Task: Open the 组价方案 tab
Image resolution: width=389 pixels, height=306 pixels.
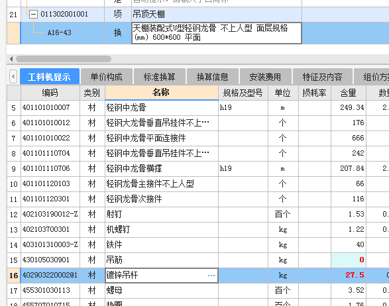Action: 372,77
